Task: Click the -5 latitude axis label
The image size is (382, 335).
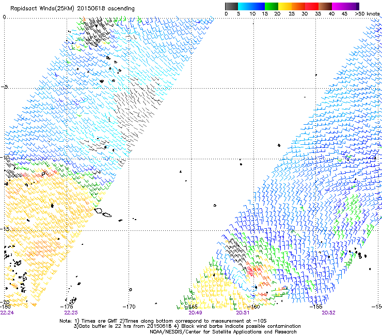Action: (4, 87)
